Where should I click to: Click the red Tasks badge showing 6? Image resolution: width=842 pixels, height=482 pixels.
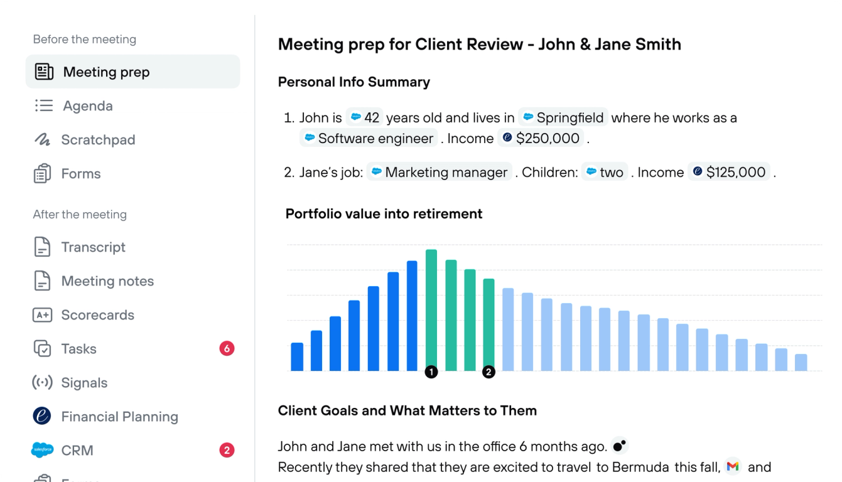tap(227, 348)
